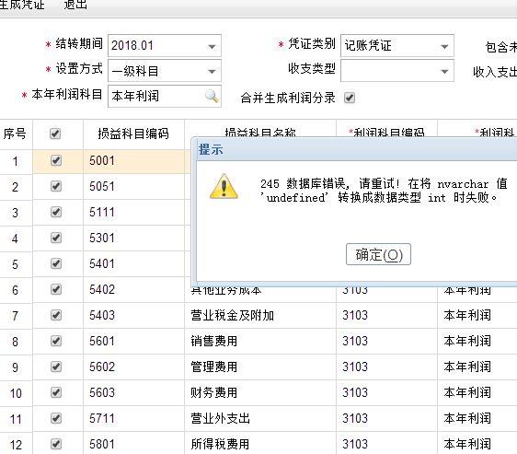Open the 结转期间 dropdown showing 2018.01
Screen dimensions: 517x454
pyautogui.click(x=164, y=45)
